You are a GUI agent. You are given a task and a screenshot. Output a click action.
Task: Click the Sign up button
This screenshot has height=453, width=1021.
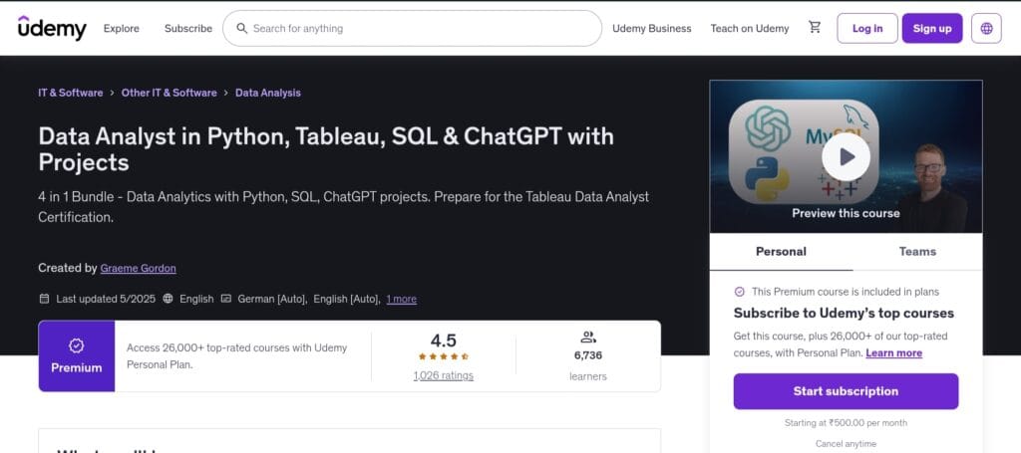tap(932, 29)
